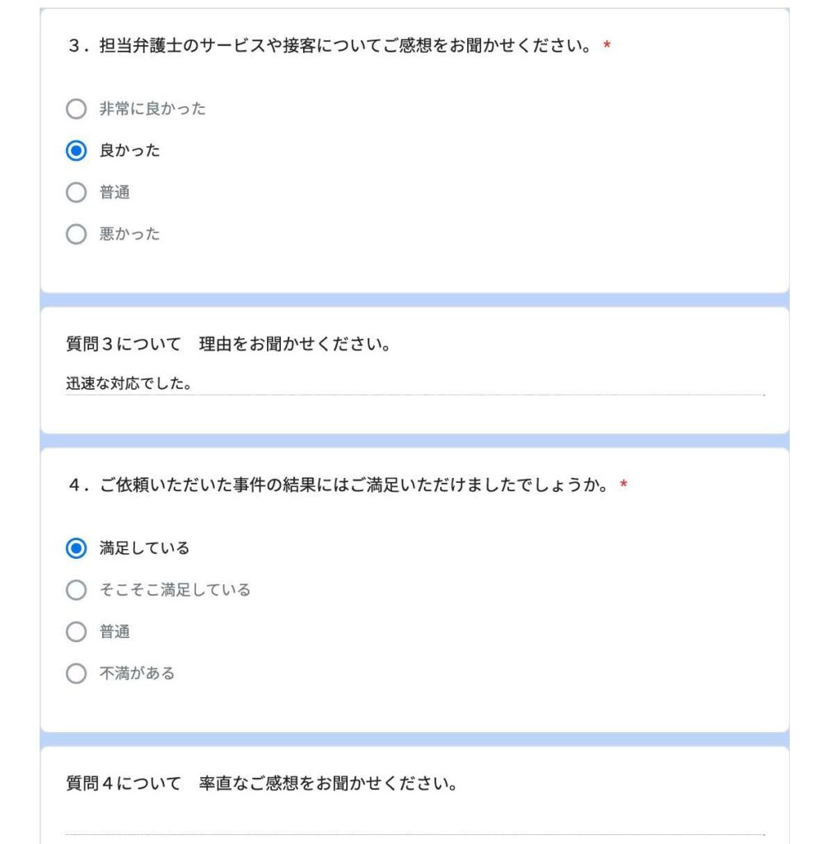
Task: Select the 悪かった radio button
Action: (x=76, y=235)
